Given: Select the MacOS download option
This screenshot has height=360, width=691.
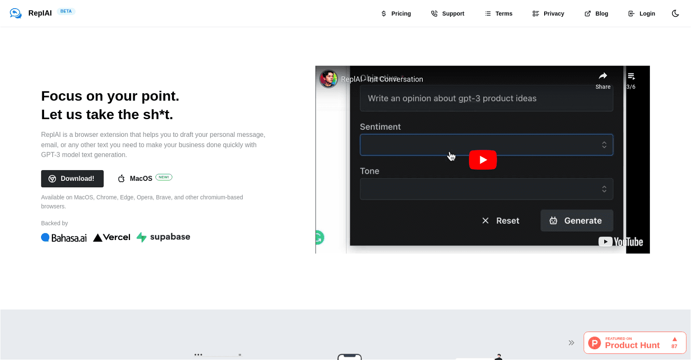Looking at the screenshot, I should coord(136,179).
